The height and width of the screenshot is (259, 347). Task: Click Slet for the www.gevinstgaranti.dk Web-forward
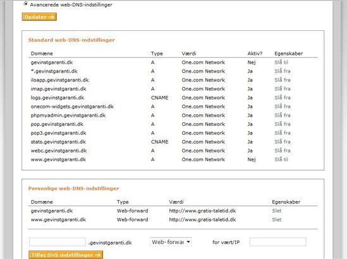[x=277, y=220]
